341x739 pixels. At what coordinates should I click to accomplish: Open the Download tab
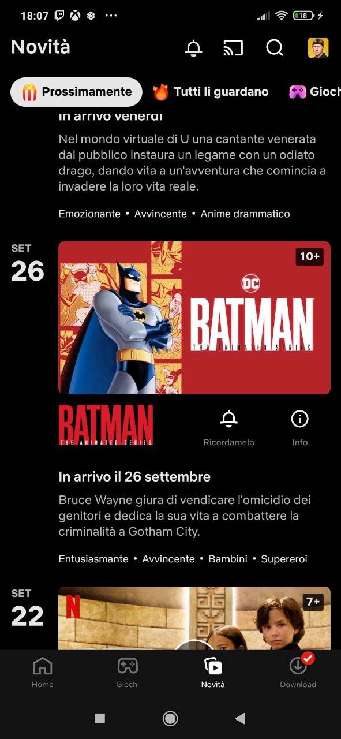(x=298, y=673)
